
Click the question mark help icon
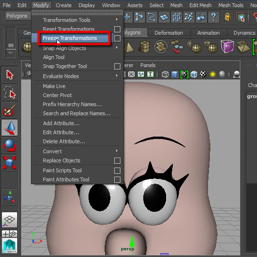pyautogui.click(x=214, y=17)
